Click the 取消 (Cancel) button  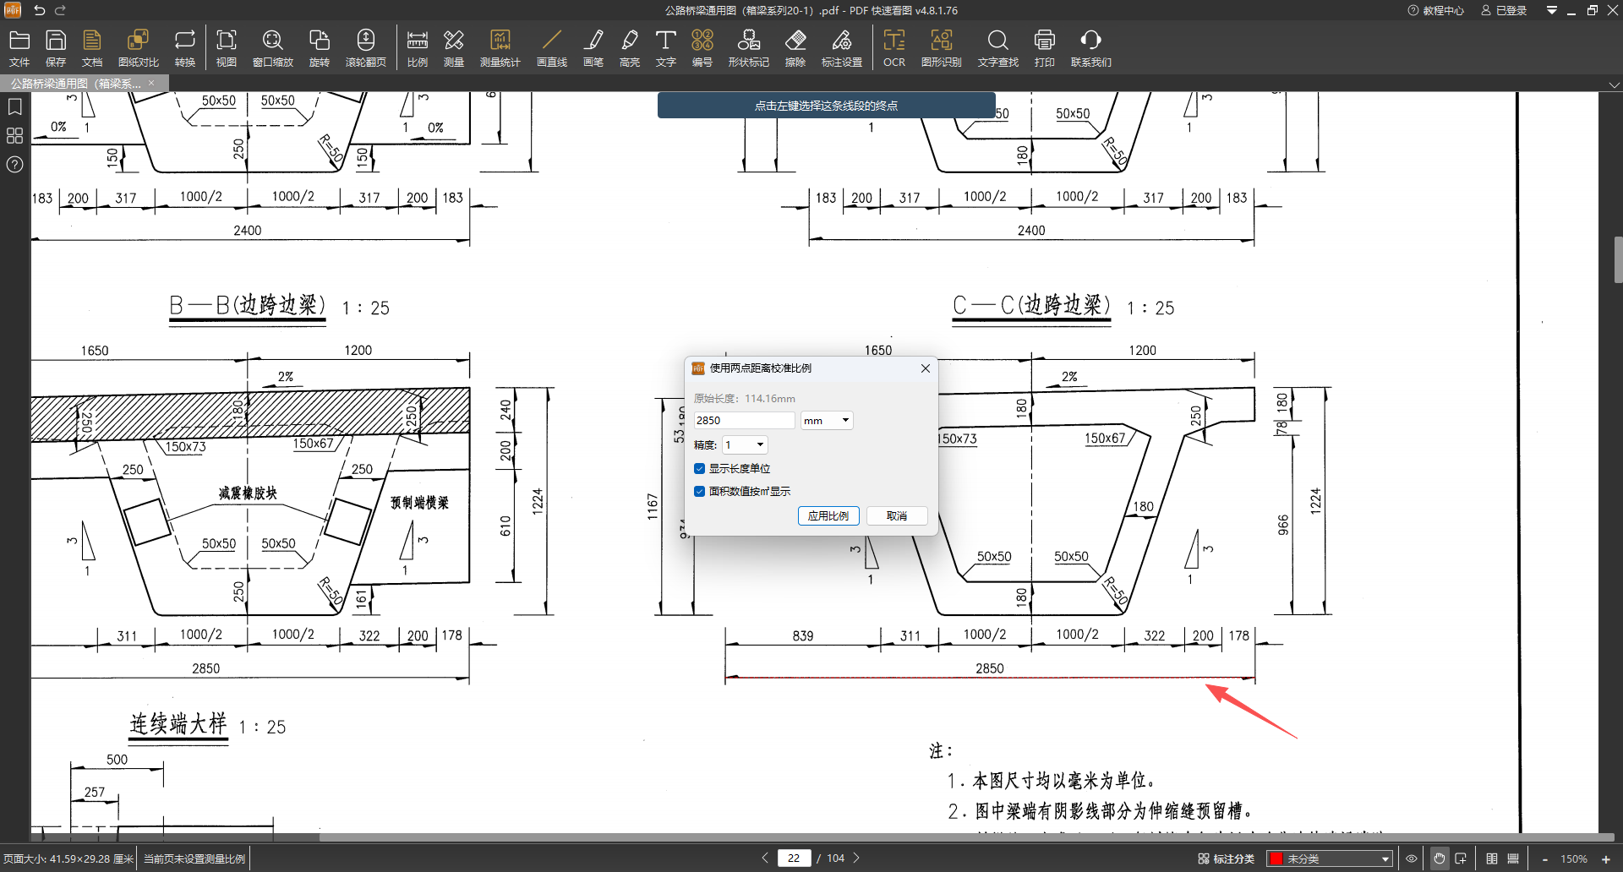(896, 515)
